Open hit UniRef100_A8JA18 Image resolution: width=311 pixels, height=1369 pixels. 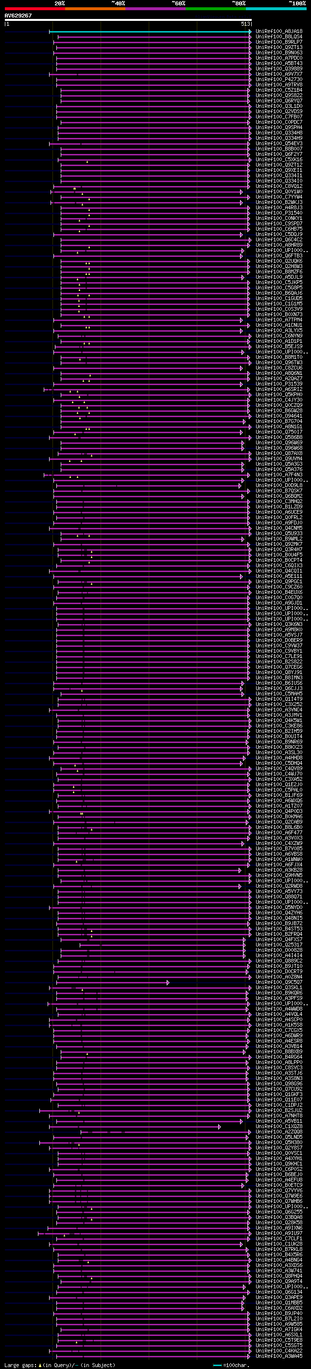pyautogui.click(x=279, y=32)
